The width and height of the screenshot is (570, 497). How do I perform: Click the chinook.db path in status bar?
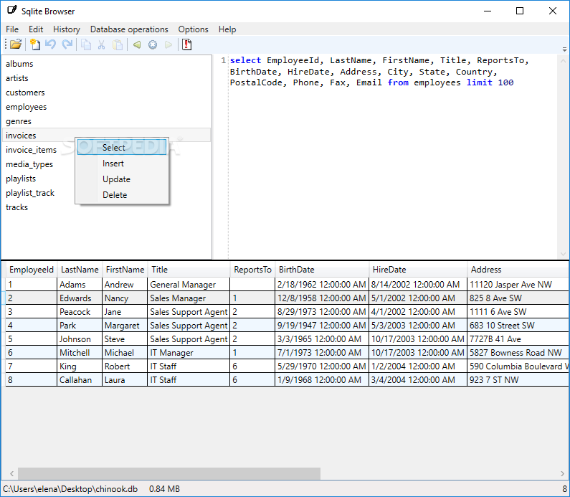[x=70, y=489]
